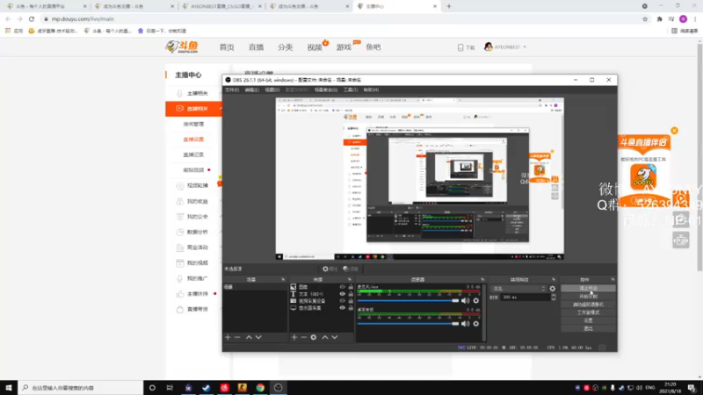Image resolution: width=703 pixels, height=395 pixels.
Task: Move the selected source up
Action: tap(325, 337)
